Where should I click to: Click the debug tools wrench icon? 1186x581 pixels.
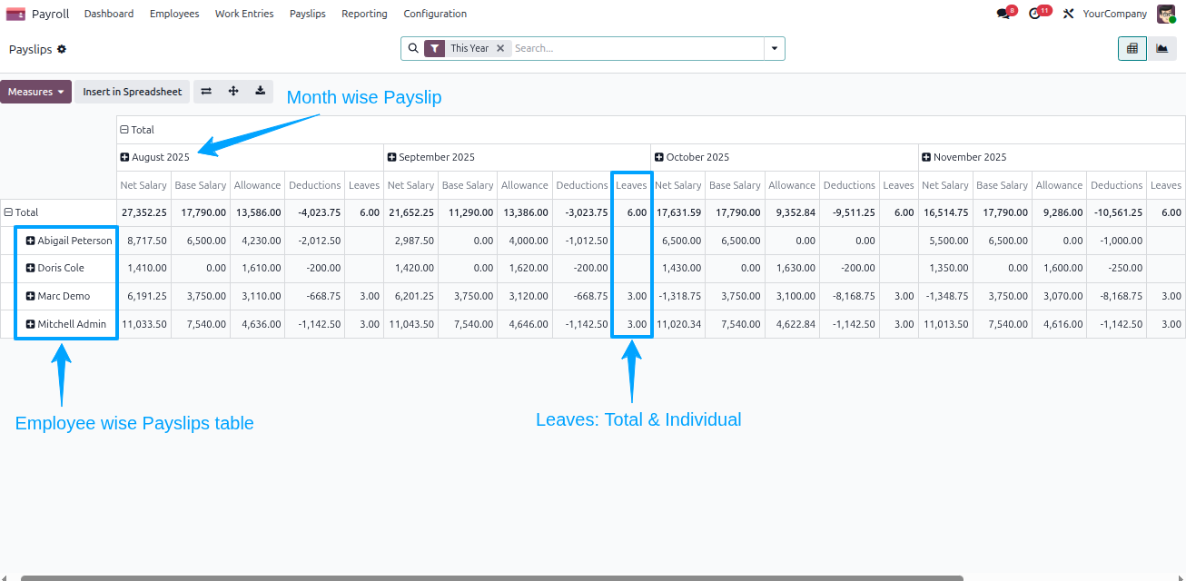pyautogui.click(x=1068, y=14)
